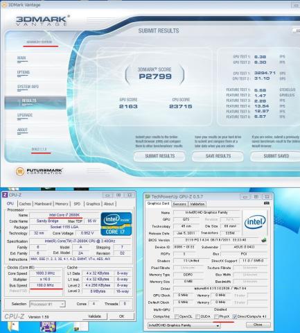Click the CPU score value 23715
This screenshot has width=300, height=333.
(181, 106)
